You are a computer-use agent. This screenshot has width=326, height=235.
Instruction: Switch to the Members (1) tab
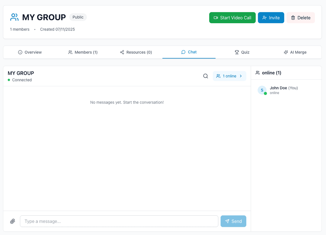pyautogui.click(x=83, y=52)
